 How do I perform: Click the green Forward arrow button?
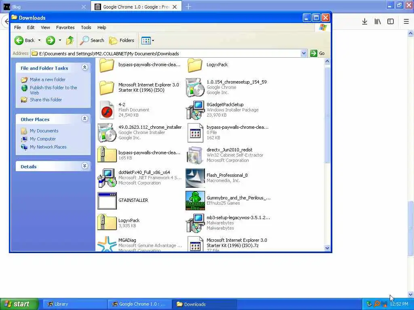coord(51,40)
